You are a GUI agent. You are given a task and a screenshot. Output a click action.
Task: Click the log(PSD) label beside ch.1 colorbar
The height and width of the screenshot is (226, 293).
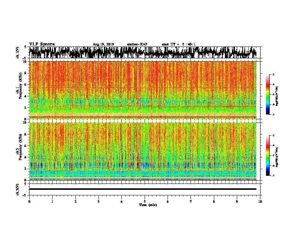point(277,96)
